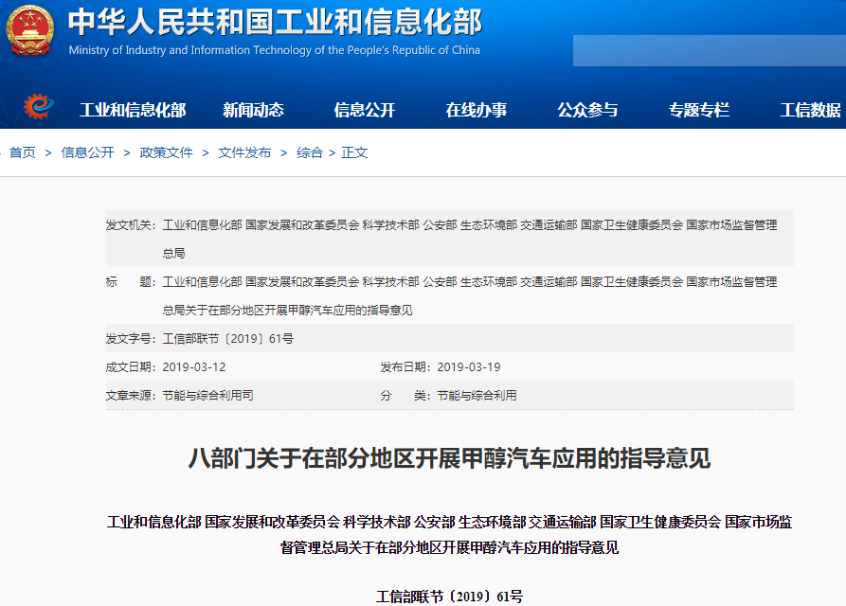The width and height of the screenshot is (846, 606).
Task: Click the search box at top right
Action: pyautogui.click(x=706, y=50)
